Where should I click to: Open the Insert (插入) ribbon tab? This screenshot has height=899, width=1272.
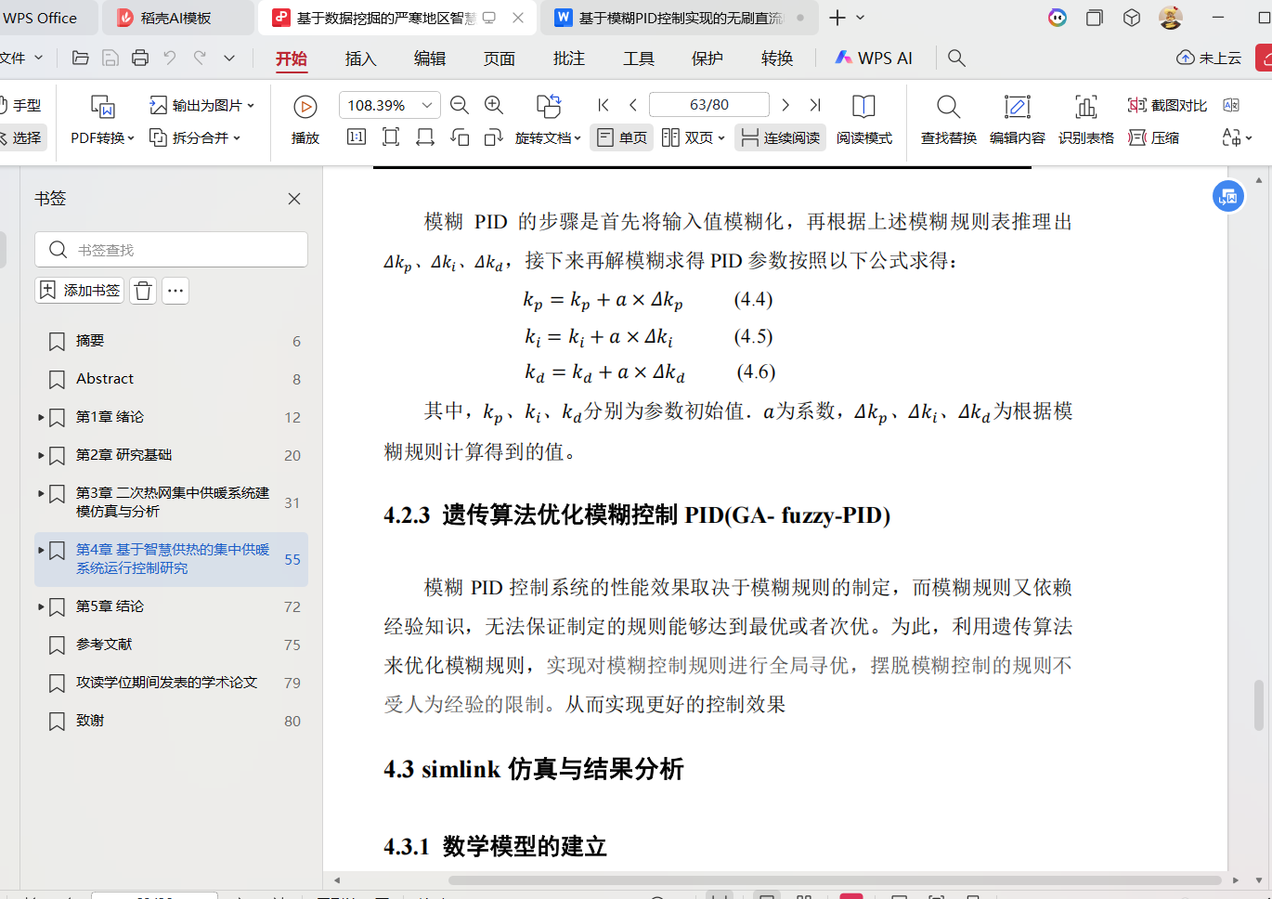tap(360, 59)
